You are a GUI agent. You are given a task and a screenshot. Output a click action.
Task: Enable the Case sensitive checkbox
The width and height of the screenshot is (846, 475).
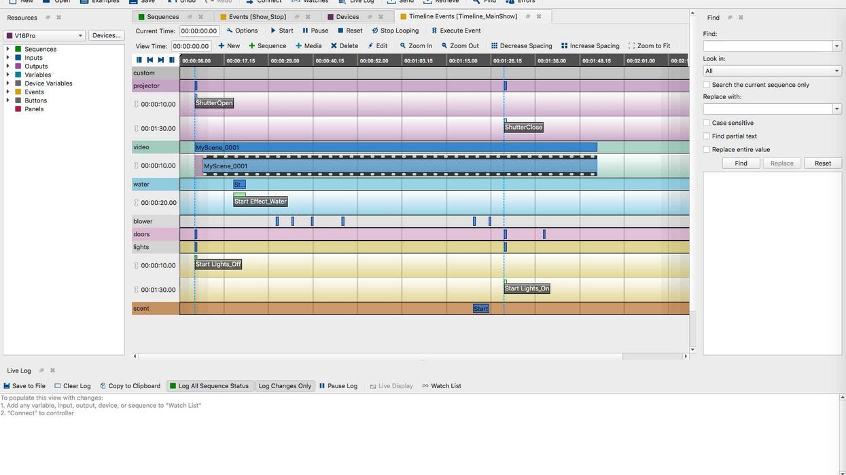[707, 123]
